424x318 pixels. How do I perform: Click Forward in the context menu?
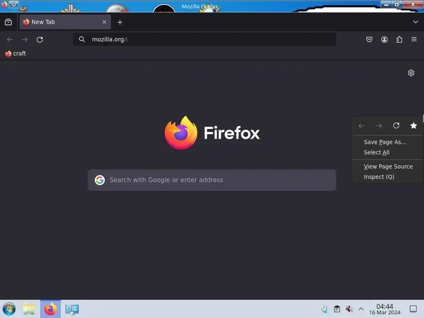coord(379,126)
